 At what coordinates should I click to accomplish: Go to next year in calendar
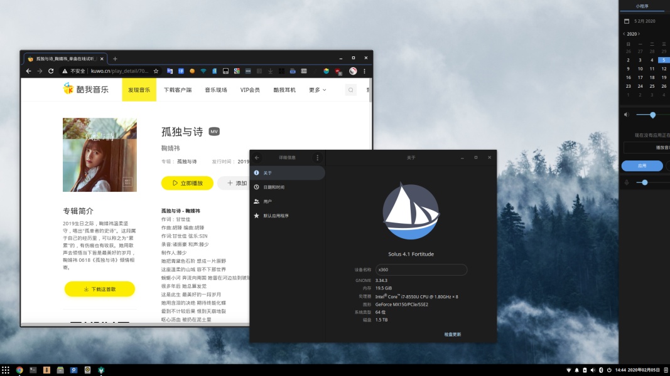[x=639, y=34]
